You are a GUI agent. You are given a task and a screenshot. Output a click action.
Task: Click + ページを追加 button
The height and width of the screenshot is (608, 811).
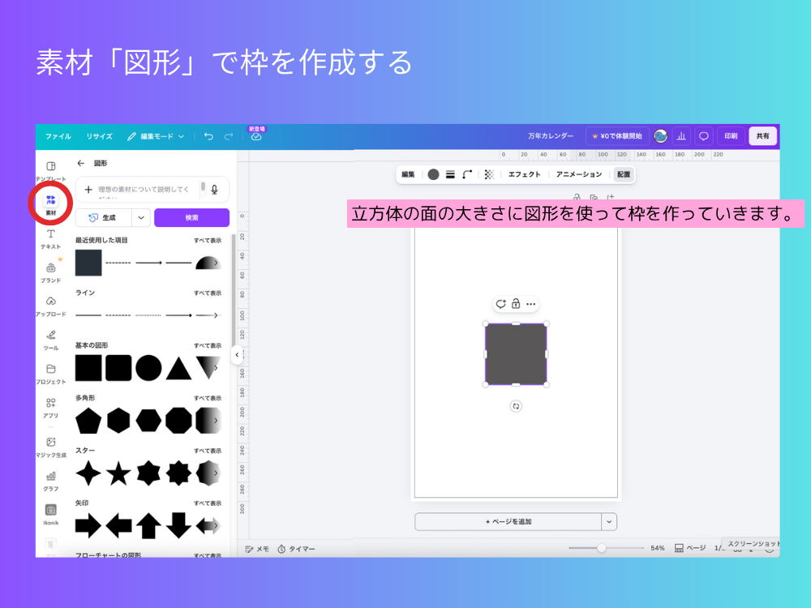coord(508,521)
